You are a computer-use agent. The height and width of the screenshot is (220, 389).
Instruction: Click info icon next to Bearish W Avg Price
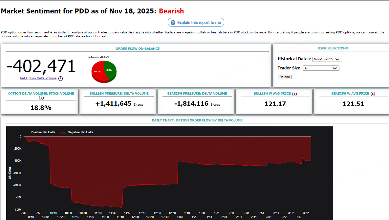[373, 94]
